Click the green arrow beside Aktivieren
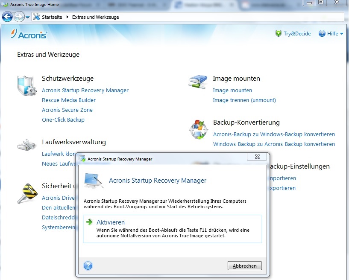The height and width of the screenshot is (280, 349). [89, 222]
